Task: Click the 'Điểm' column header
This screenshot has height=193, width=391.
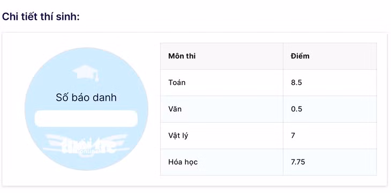Action: (x=300, y=56)
